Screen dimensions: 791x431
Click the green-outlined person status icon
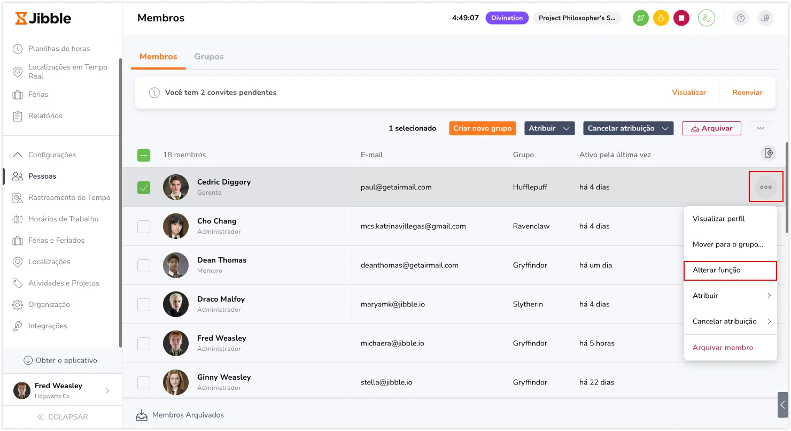pos(707,18)
